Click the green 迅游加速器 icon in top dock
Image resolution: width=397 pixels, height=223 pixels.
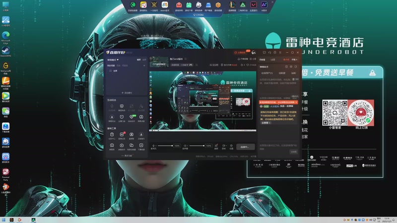click(x=132, y=4)
